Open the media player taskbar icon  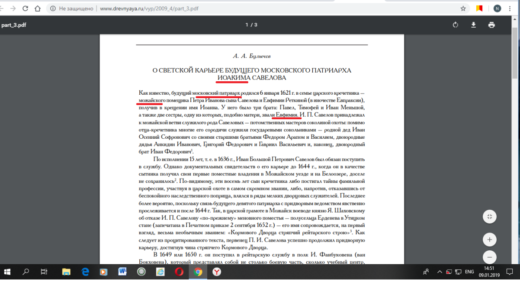103,272
